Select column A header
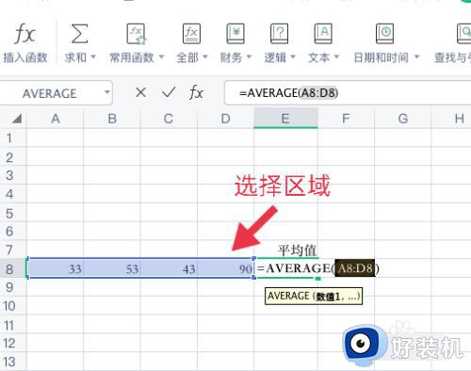This screenshot has height=371, width=471. pyautogui.click(x=56, y=119)
